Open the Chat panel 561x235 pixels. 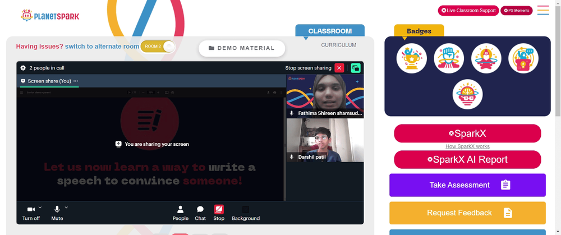click(200, 213)
